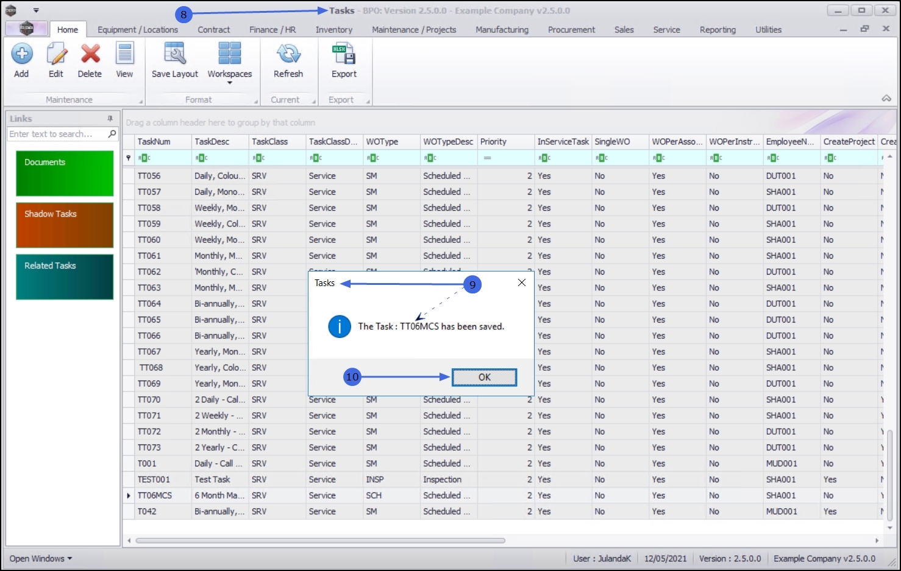Click the Edit pencil icon
Viewport: 901px width, 571px height.
click(56, 55)
